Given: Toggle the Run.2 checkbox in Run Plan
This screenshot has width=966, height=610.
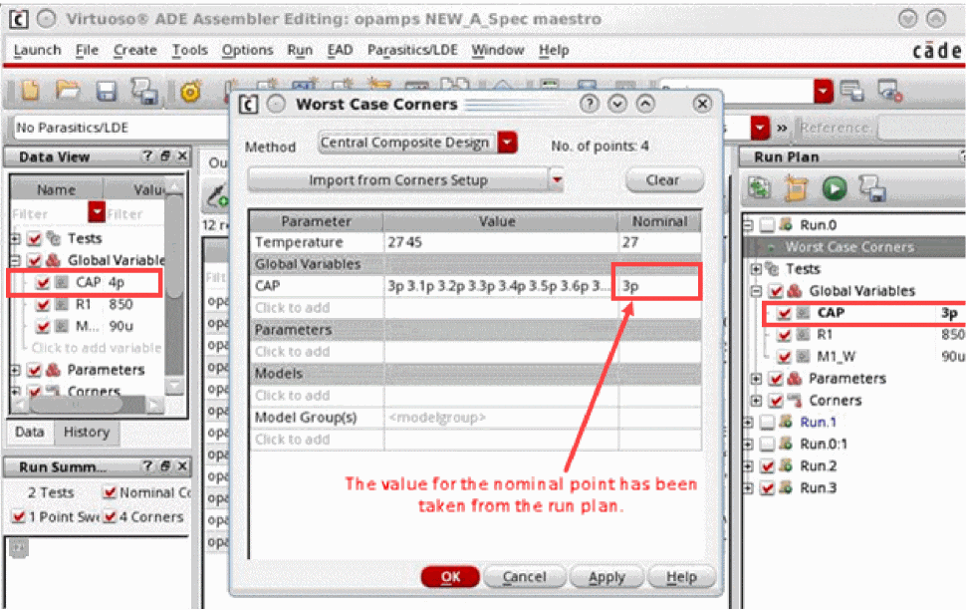Looking at the screenshot, I should tap(767, 466).
